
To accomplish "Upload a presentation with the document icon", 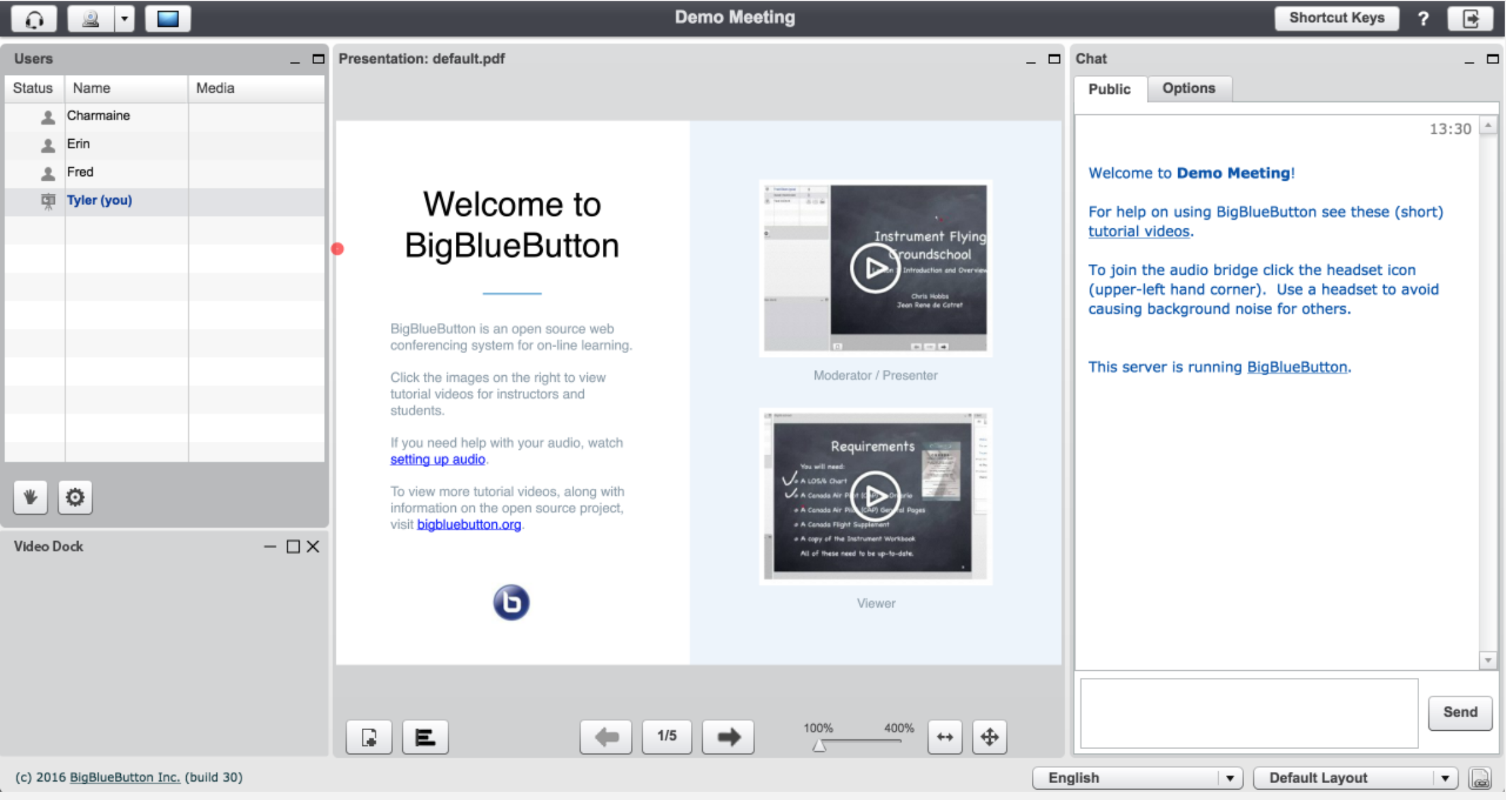I will [369, 737].
